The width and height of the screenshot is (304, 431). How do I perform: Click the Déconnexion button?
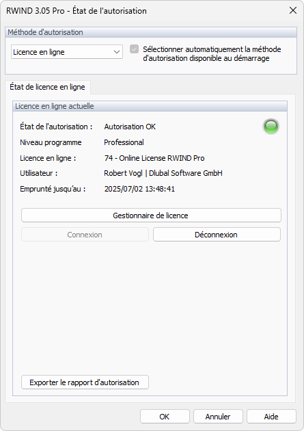point(217,235)
